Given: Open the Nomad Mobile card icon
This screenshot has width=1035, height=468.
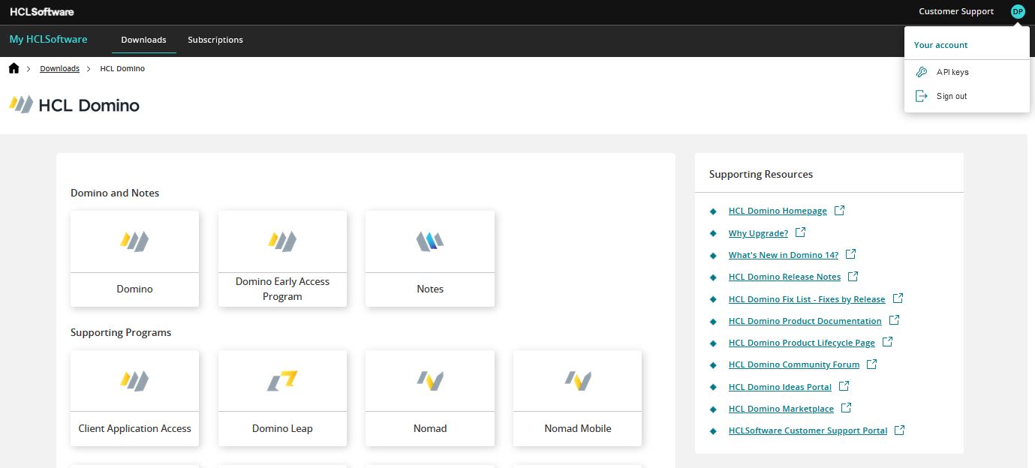Looking at the screenshot, I should 578,380.
